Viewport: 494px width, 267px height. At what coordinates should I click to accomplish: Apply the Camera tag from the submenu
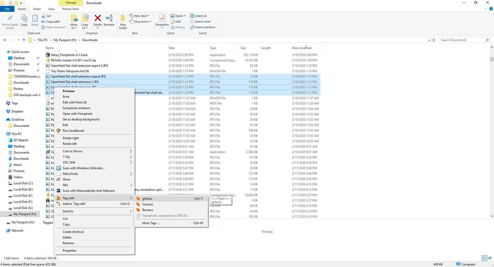point(147,204)
